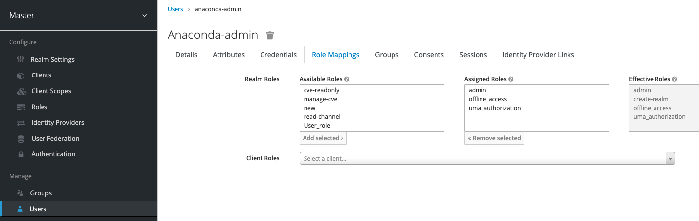
Task: Switch to the Credentials tab
Action: click(x=278, y=55)
